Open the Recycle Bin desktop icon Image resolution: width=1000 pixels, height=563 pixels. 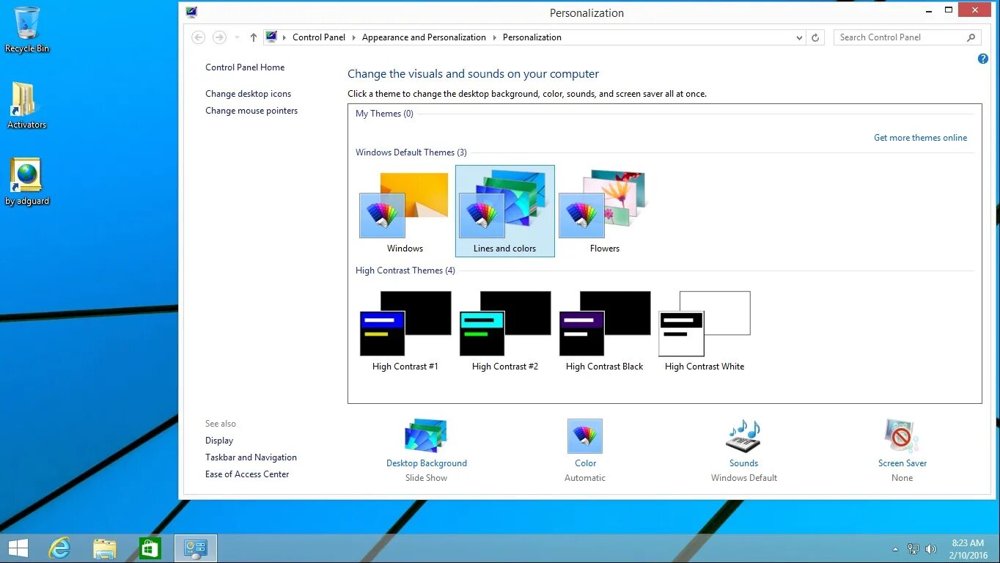coord(27,29)
